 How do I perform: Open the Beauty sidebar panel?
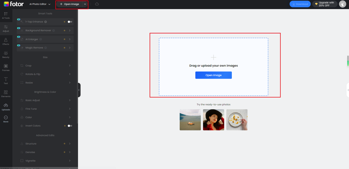6,55
